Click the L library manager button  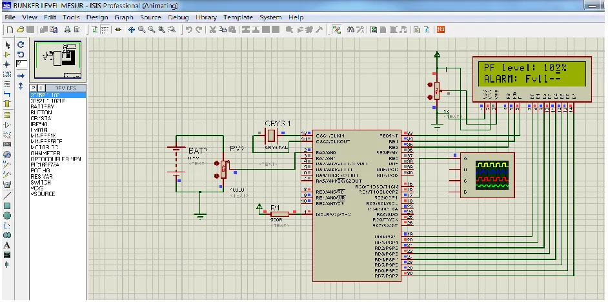[41, 88]
